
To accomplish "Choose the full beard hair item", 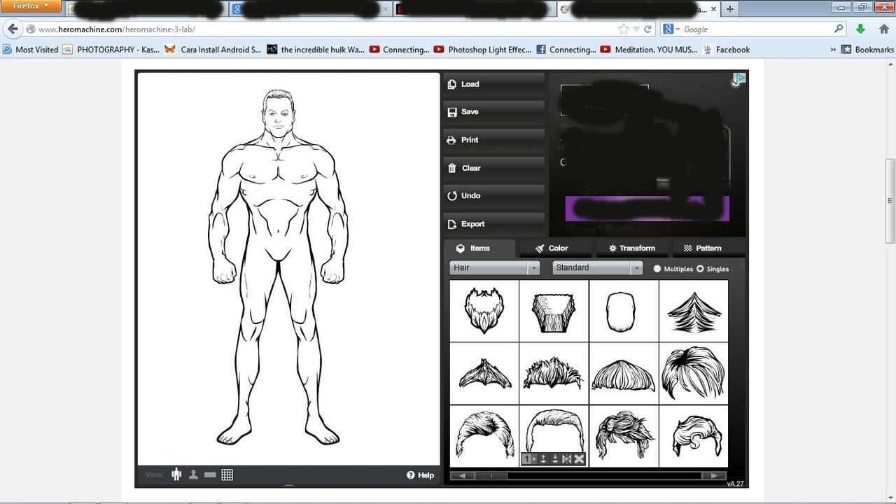I will 484,311.
